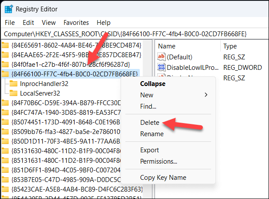
Task: Click folder icon of {84E65691-8602-4A84 key
Action: point(6,45)
